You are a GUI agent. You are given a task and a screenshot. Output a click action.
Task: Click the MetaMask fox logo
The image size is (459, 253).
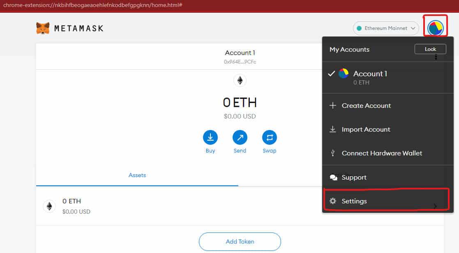[x=42, y=28]
